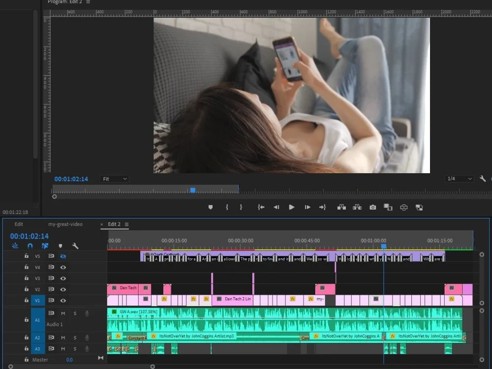Toggle Linked Selection in the timeline
Screen dimensions: 492x369
[x=45, y=246]
